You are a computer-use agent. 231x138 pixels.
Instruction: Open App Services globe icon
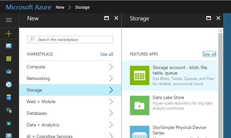coord(9,84)
